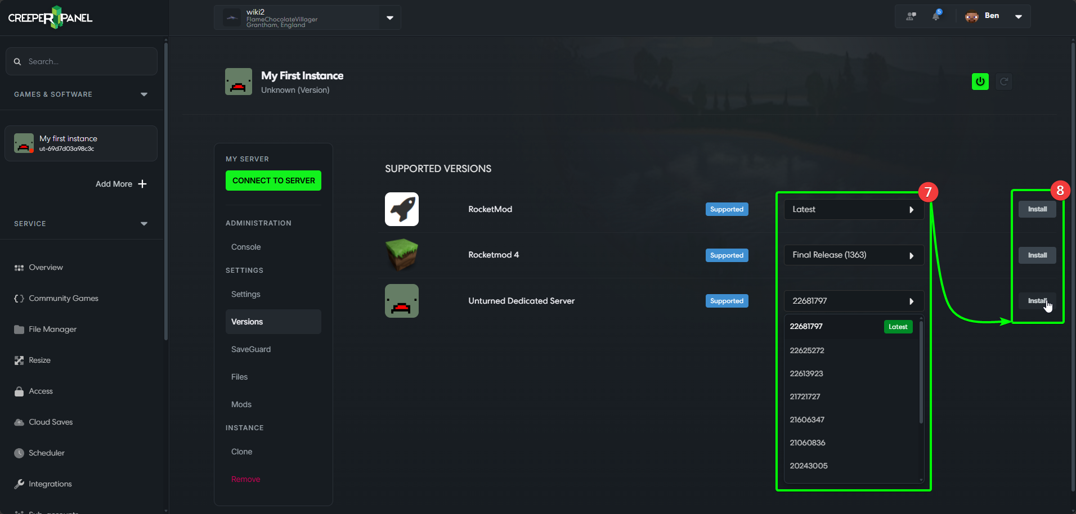Open the wiki2 server selector dropdown
The height and width of the screenshot is (514, 1076).
(x=389, y=17)
